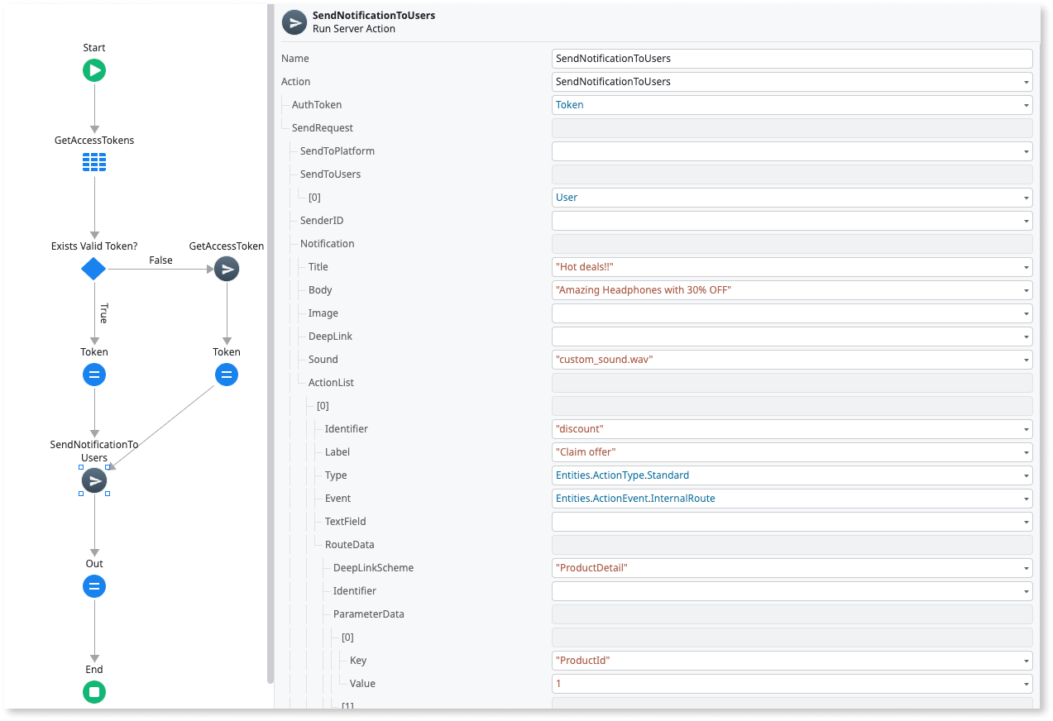
Task: Click the Start node's green play icon
Action: pyautogui.click(x=93, y=70)
